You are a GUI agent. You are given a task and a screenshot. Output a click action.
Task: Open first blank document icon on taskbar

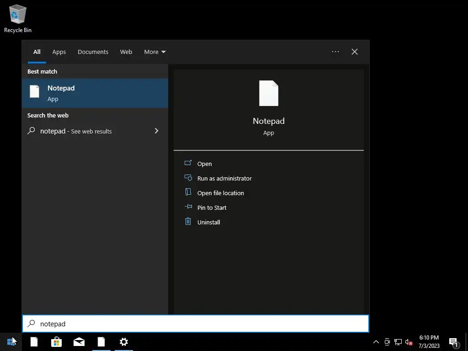(x=34, y=342)
